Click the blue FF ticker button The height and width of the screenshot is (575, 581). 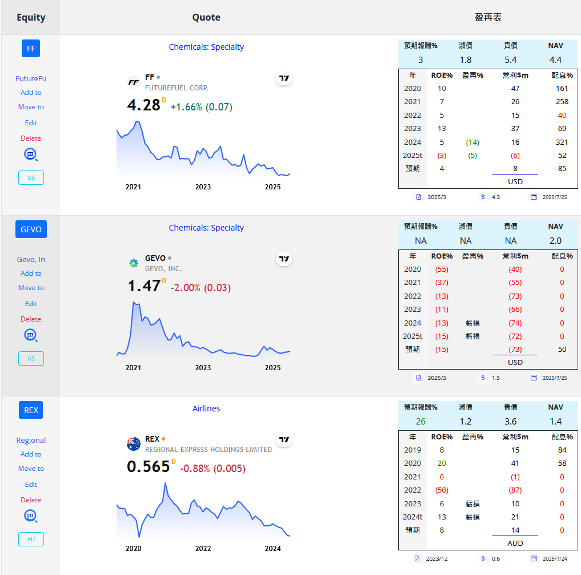pyautogui.click(x=31, y=49)
